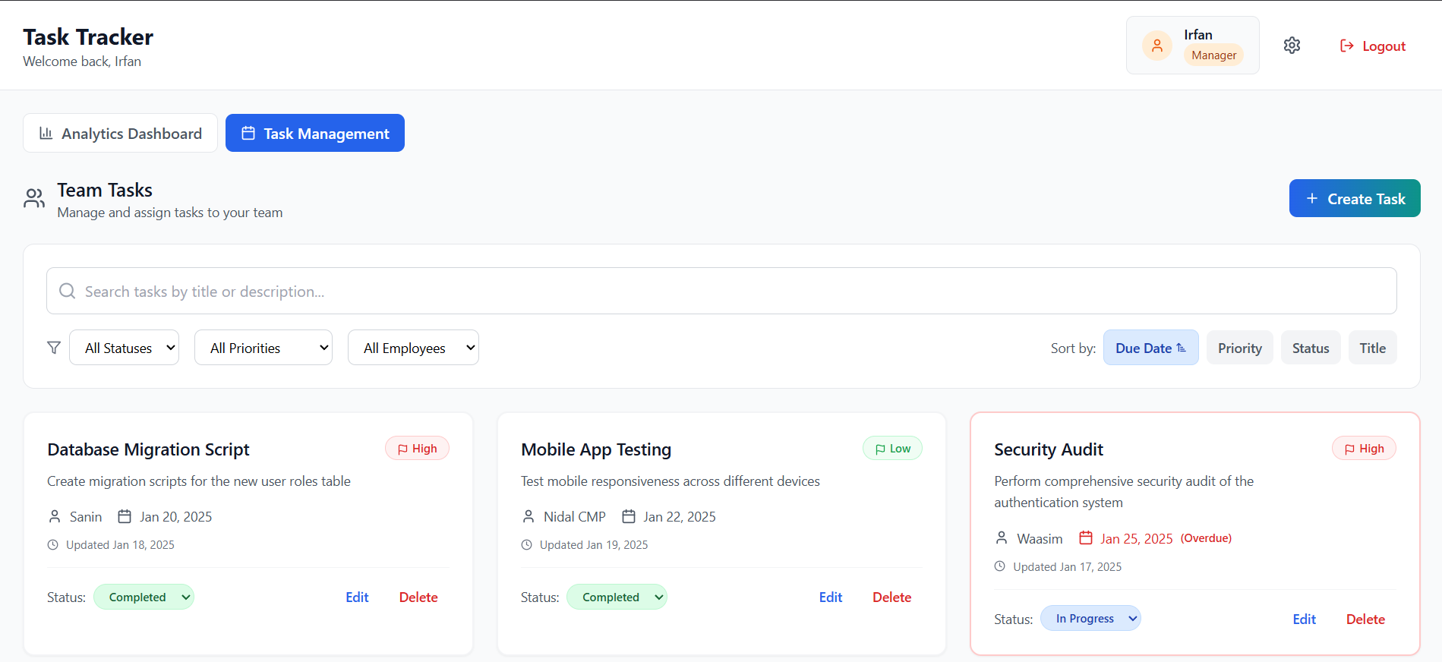1442x662 pixels.
Task: Click the user avatar icon beside Irfan
Action: click(1157, 46)
